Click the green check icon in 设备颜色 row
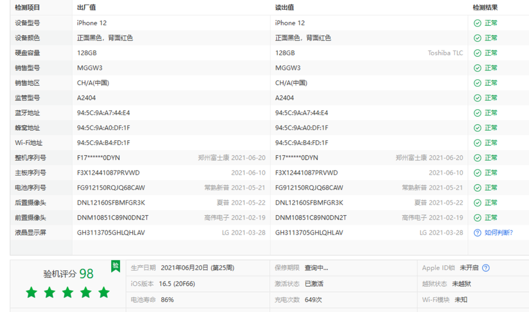 click(477, 38)
